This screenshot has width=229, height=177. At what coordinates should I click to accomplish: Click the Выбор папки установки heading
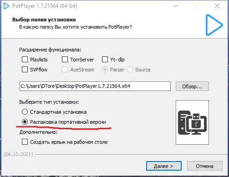point(44,20)
